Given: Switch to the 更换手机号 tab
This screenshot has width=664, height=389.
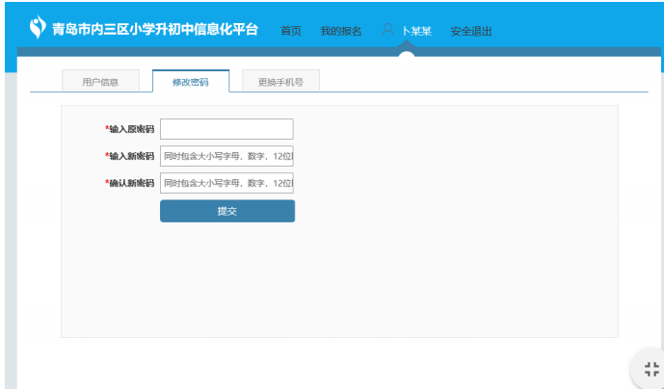Looking at the screenshot, I should tap(280, 82).
